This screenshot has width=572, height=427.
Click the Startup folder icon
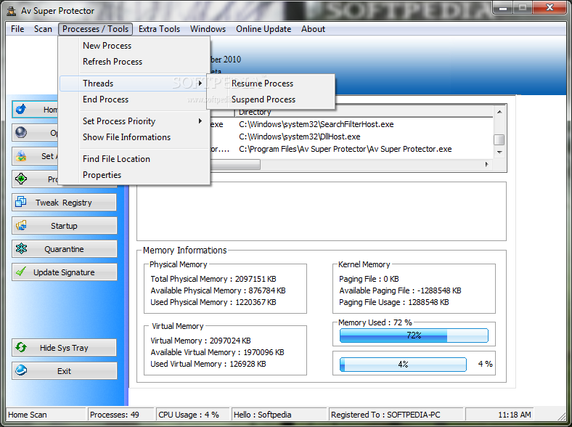pyautogui.click(x=21, y=226)
